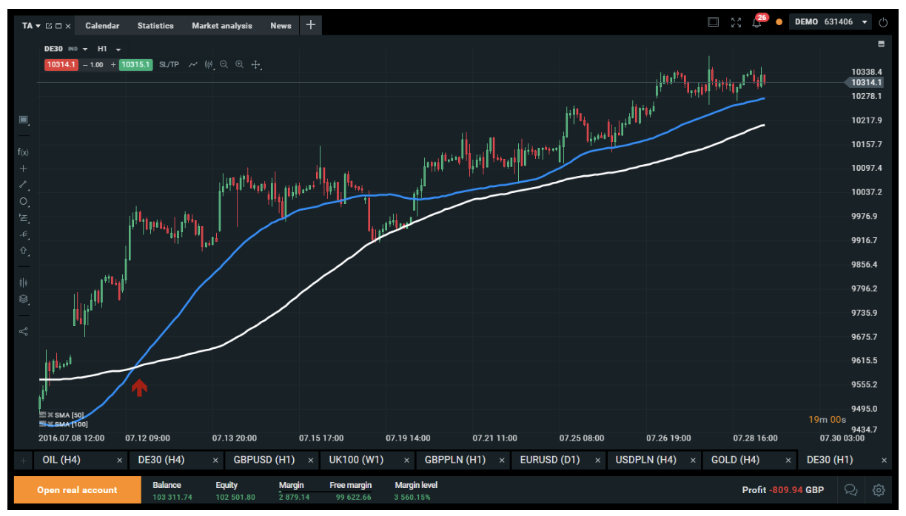Image resolution: width=906 pixels, height=516 pixels.
Task: Open the layers icon in left sidebar
Action: 23,299
